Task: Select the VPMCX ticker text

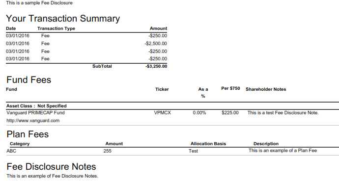Action: pos(162,113)
